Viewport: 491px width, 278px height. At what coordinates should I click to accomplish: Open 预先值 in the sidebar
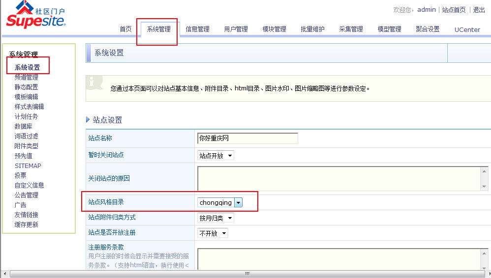pyautogui.click(x=24, y=156)
